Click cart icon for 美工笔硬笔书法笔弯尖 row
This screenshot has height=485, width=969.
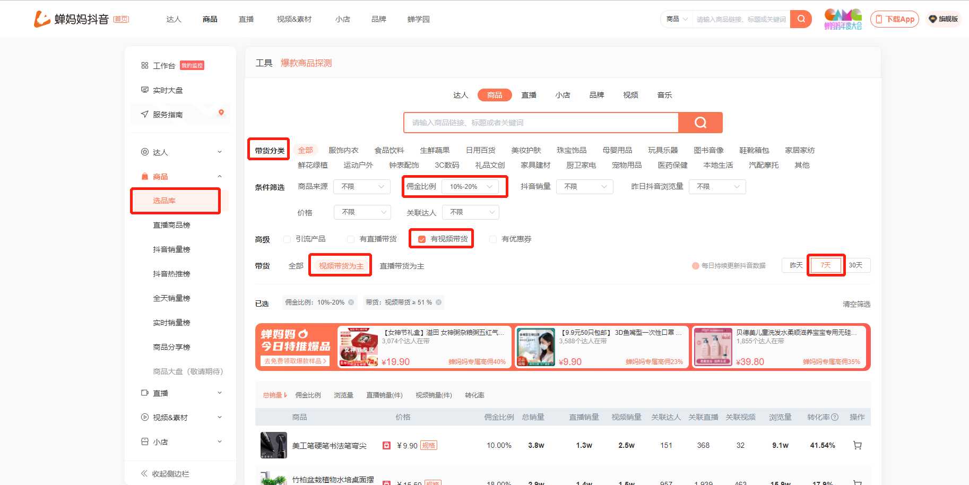tap(857, 445)
